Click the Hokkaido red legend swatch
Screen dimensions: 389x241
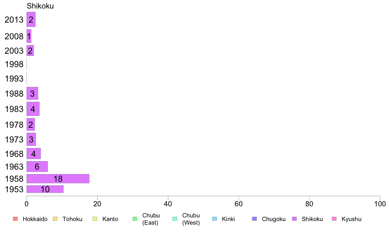tap(15, 219)
